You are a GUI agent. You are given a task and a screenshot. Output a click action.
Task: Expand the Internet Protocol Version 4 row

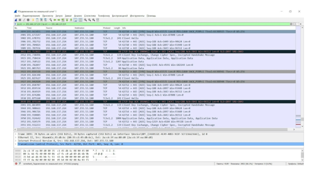coord(16,141)
